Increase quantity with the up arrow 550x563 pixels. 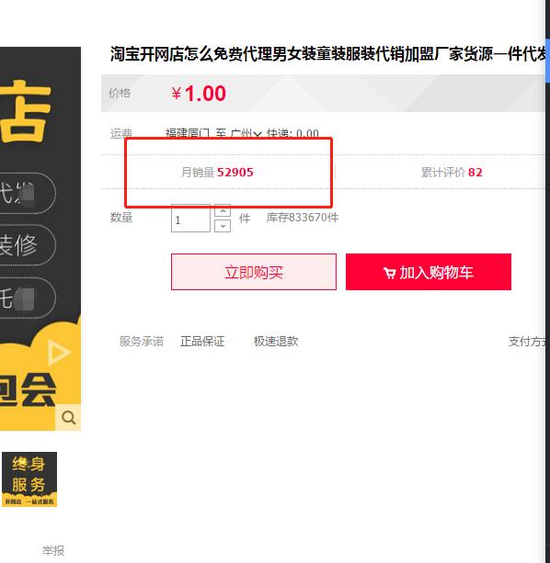223,211
